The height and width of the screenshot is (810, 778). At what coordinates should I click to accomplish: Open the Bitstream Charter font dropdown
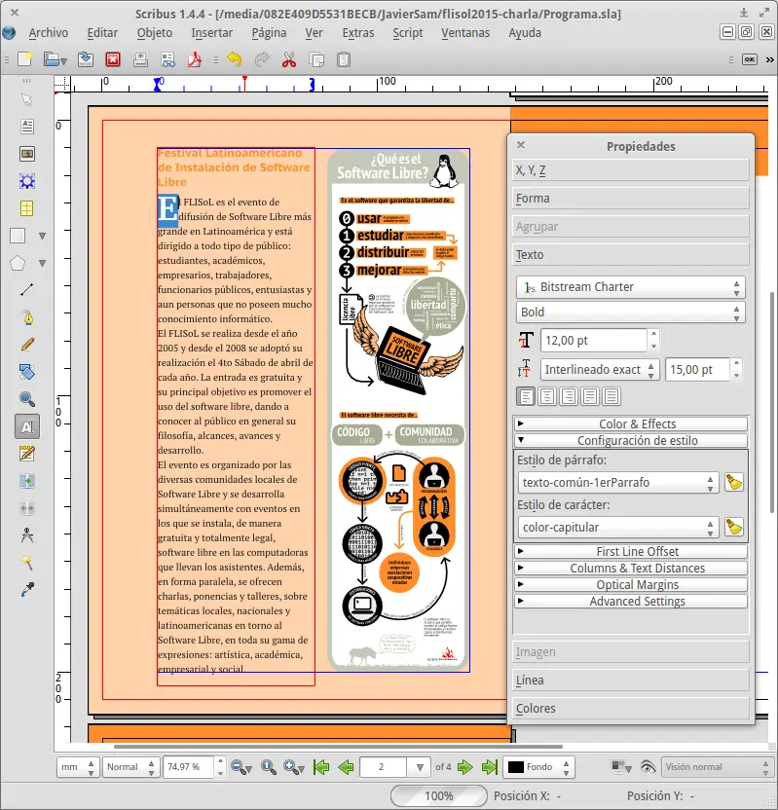click(630, 286)
